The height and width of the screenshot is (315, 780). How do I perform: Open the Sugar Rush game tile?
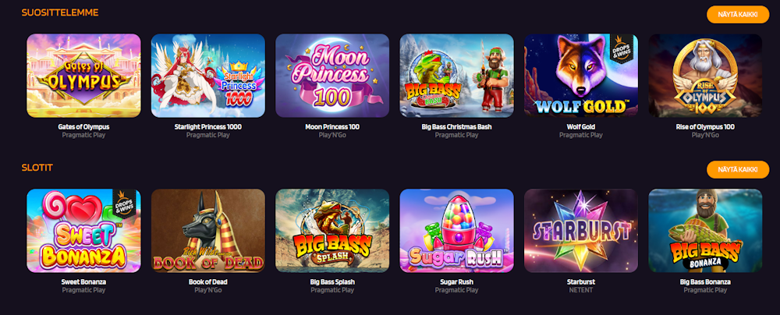[456, 231]
